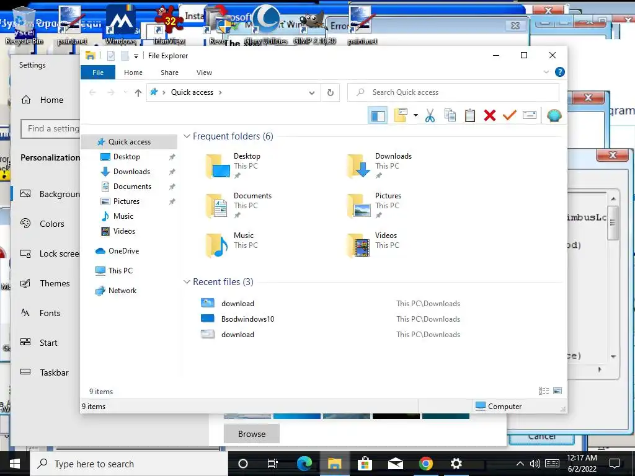The width and height of the screenshot is (635, 476).
Task: Open the Share ribbon tab
Action: pyautogui.click(x=169, y=73)
